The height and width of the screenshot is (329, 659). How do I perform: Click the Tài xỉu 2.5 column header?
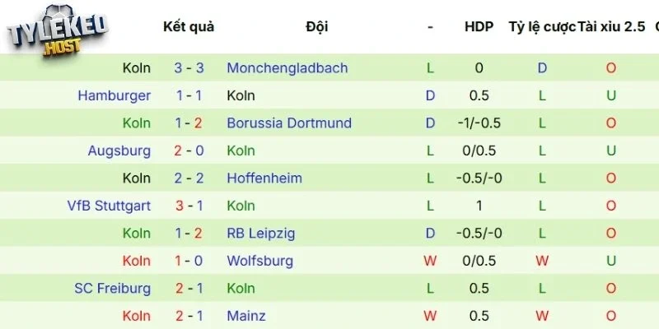click(x=611, y=26)
